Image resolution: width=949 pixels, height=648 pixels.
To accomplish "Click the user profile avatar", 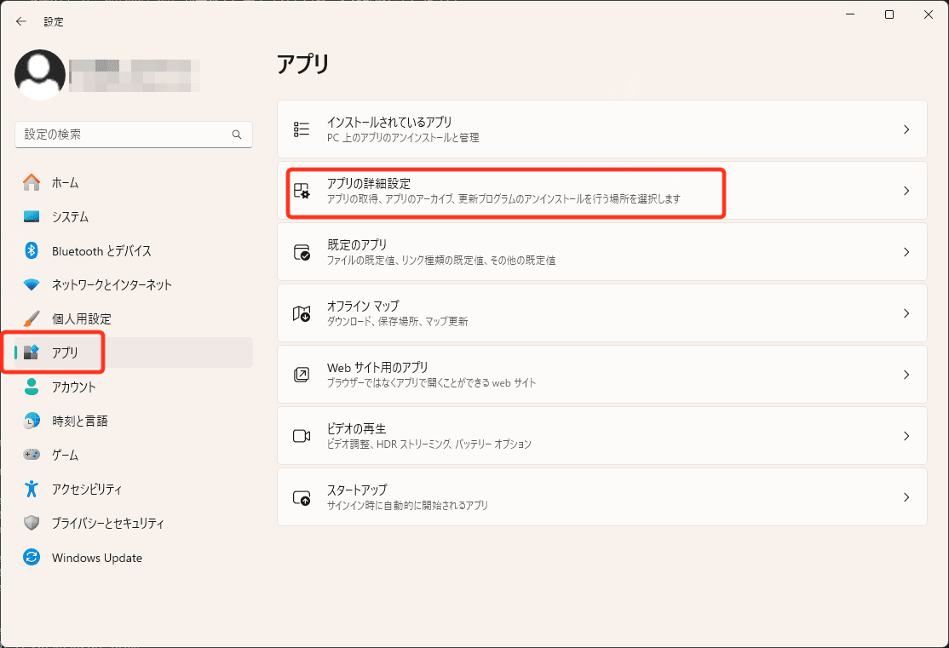I will (x=40, y=75).
